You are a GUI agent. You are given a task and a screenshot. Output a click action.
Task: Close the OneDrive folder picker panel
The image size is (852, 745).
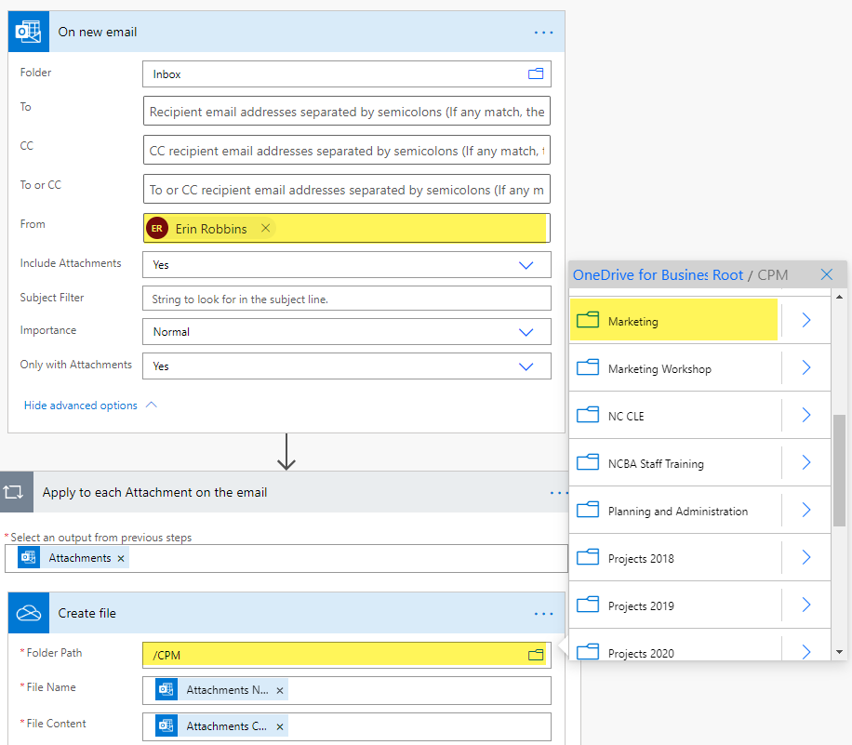(826, 274)
